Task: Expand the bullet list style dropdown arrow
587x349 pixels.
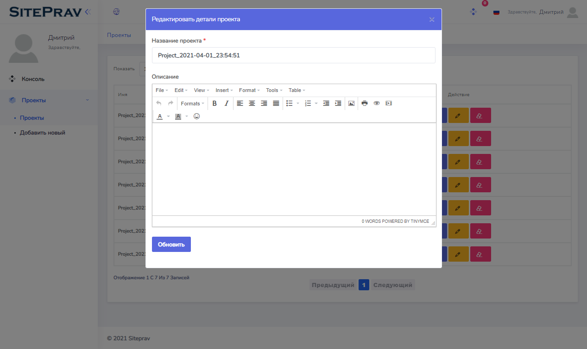Action: click(x=298, y=104)
